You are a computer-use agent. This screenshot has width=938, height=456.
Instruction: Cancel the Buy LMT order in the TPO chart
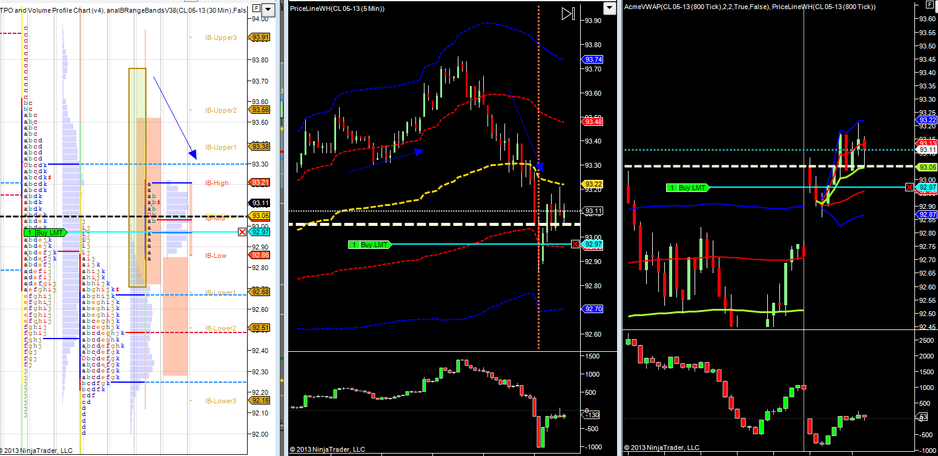(242, 232)
